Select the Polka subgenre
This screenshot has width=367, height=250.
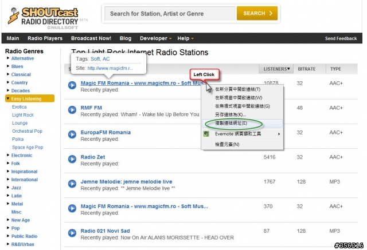(x=18, y=139)
